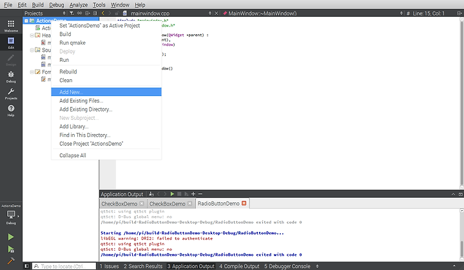Open the 1 Issues pane
The height and width of the screenshot is (270, 464).
109,266
